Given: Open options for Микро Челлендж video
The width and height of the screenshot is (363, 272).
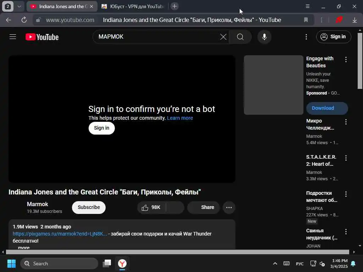Looking at the screenshot, I should pyautogui.click(x=346, y=122).
